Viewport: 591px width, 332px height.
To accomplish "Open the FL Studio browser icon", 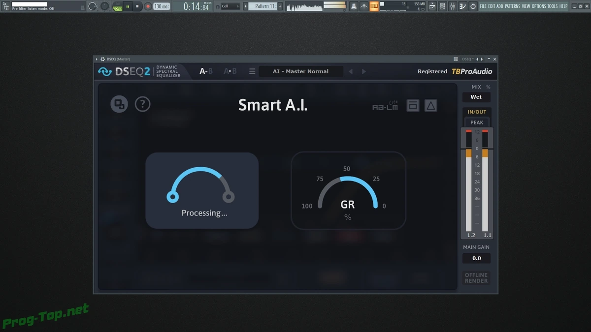I will coord(6,6).
